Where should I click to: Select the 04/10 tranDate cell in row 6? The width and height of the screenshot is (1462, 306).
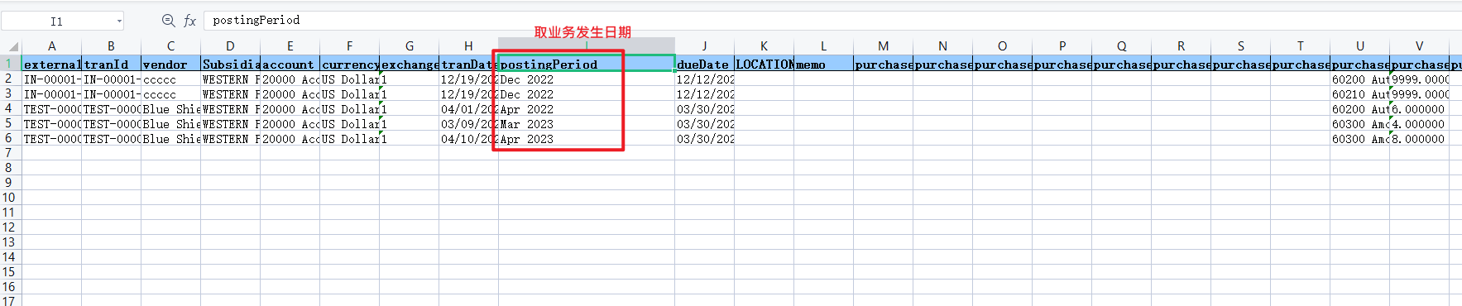coord(468,139)
